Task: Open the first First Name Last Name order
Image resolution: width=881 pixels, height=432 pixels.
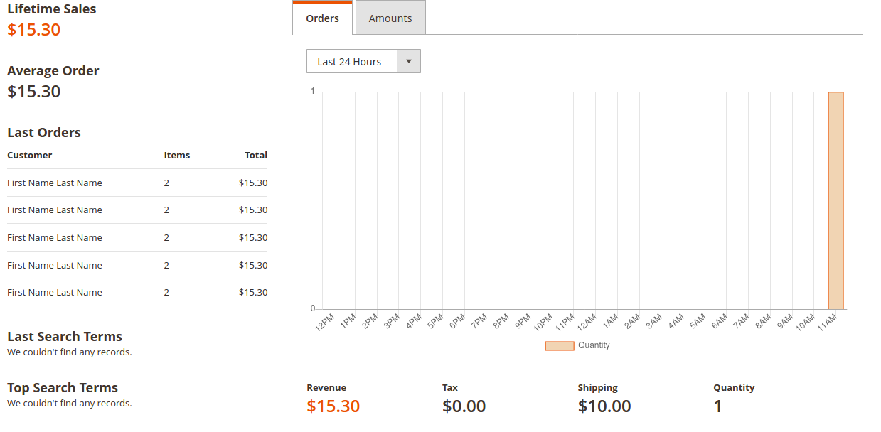Action: pyautogui.click(x=55, y=183)
